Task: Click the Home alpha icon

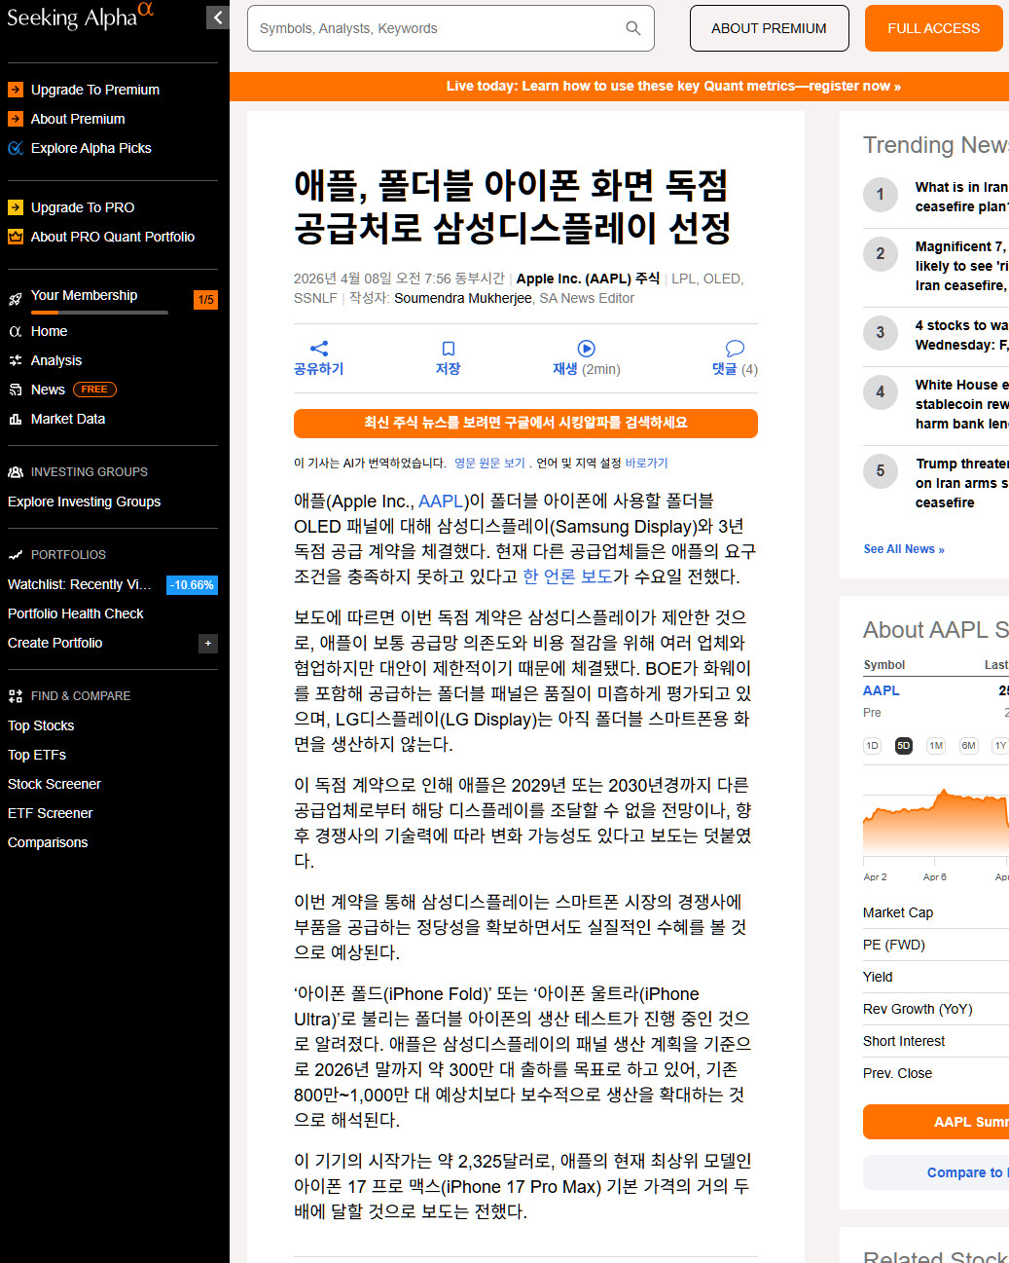Action: coord(16,331)
